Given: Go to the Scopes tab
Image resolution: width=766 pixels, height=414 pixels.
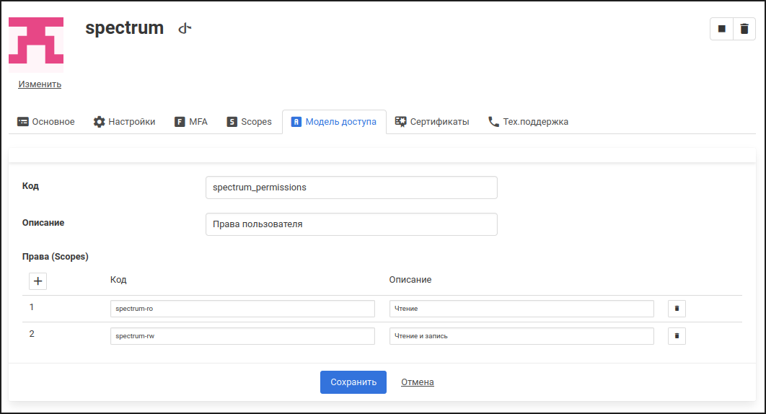Looking at the screenshot, I should click(249, 122).
